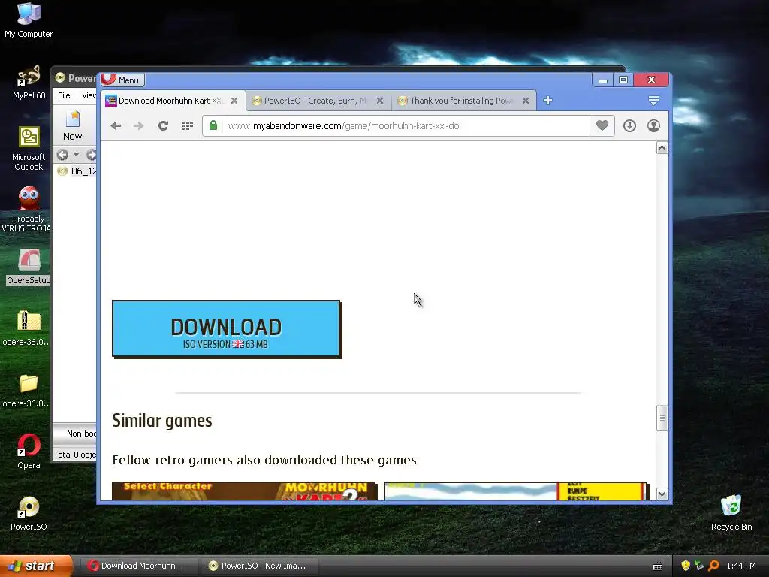Open the Opera account profile icon
The width and height of the screenshot is (769, 577).
coord(653,126)
